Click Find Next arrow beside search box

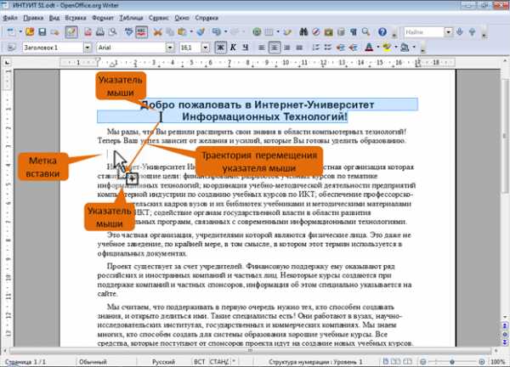click(460, 31)
